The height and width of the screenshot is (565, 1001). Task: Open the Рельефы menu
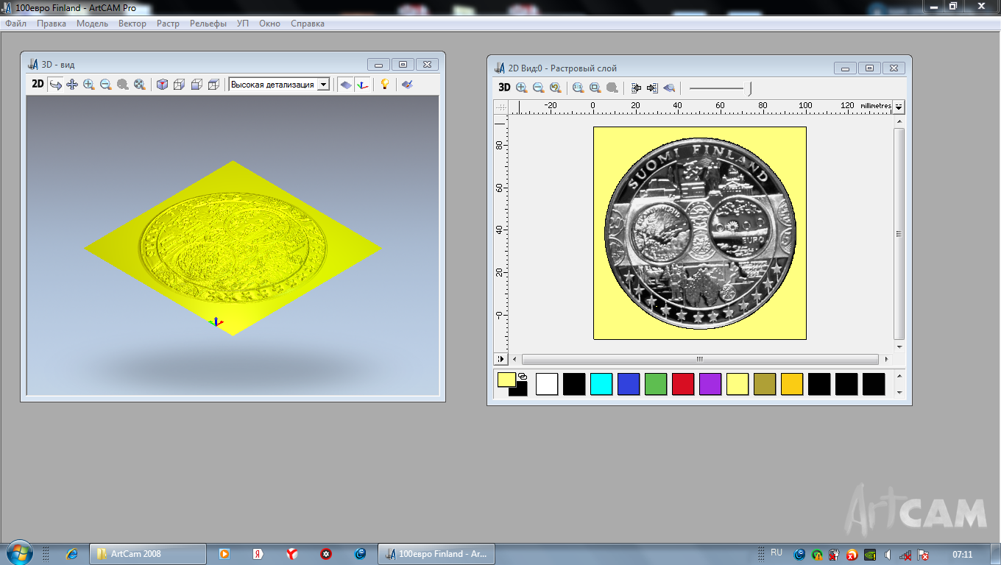pyautogui.click(x=208, y=24)
